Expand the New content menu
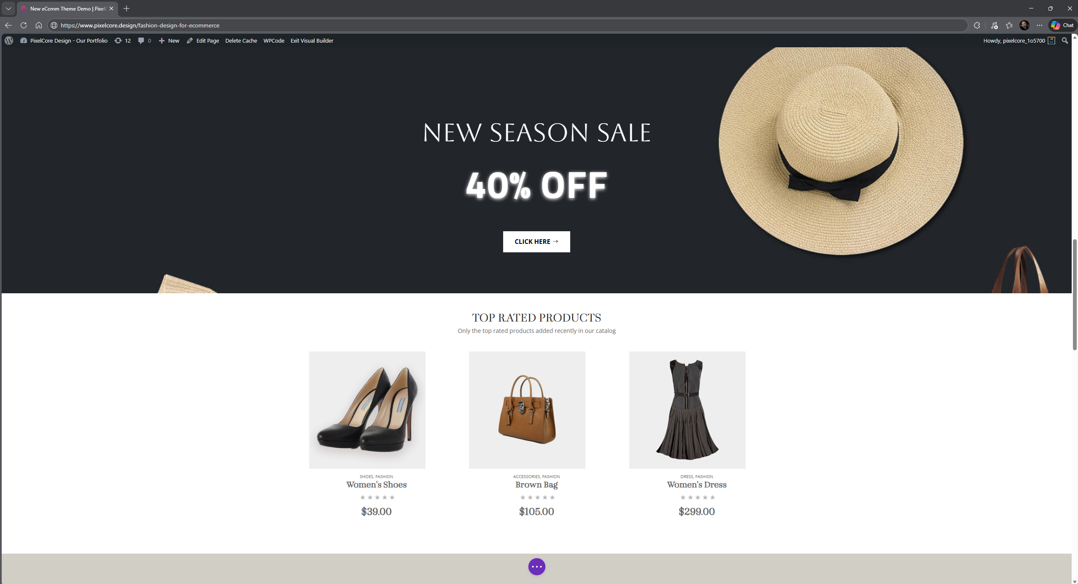1078x584 pixels. click(169, 41)
